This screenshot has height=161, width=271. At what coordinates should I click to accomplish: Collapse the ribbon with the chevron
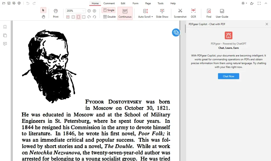(266, 3)
